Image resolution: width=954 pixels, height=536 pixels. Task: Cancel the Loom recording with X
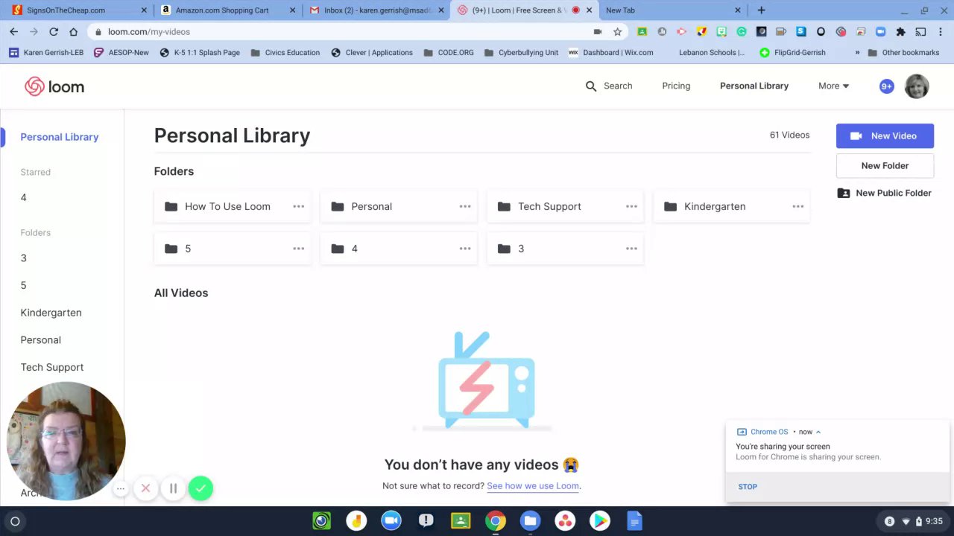(146, 488)
